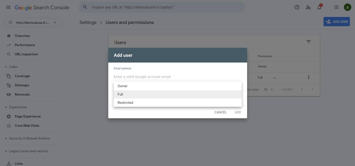Open the user management settings icon
This screenshot has width=355, height=166.
308,7
